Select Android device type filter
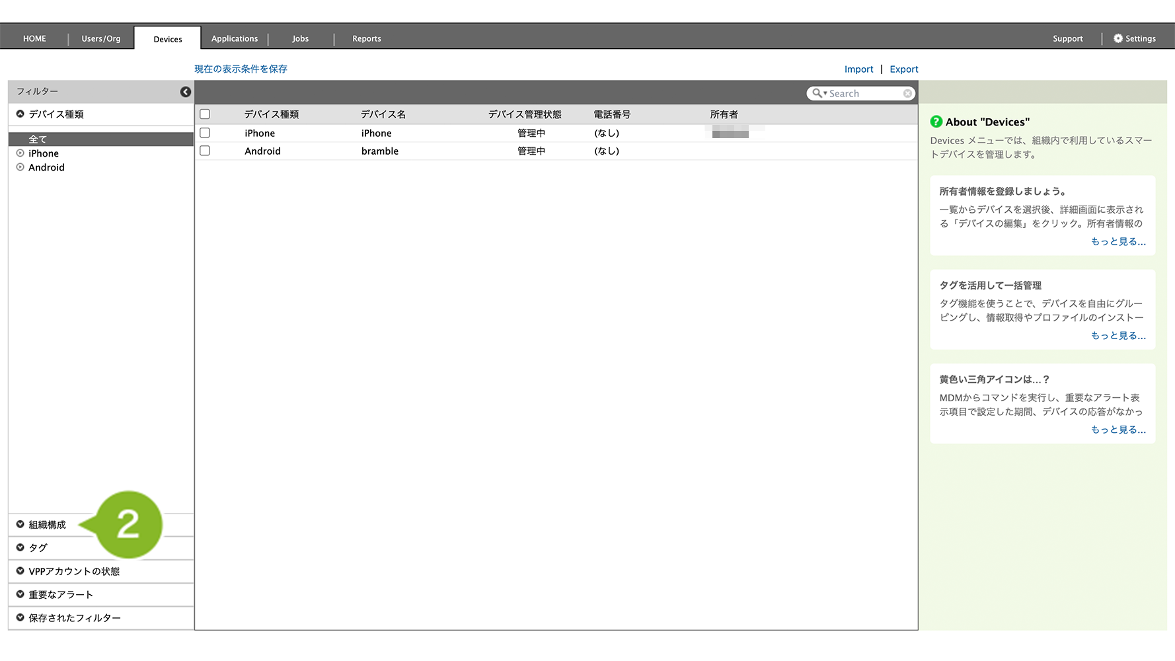 (x=46, y=167)
